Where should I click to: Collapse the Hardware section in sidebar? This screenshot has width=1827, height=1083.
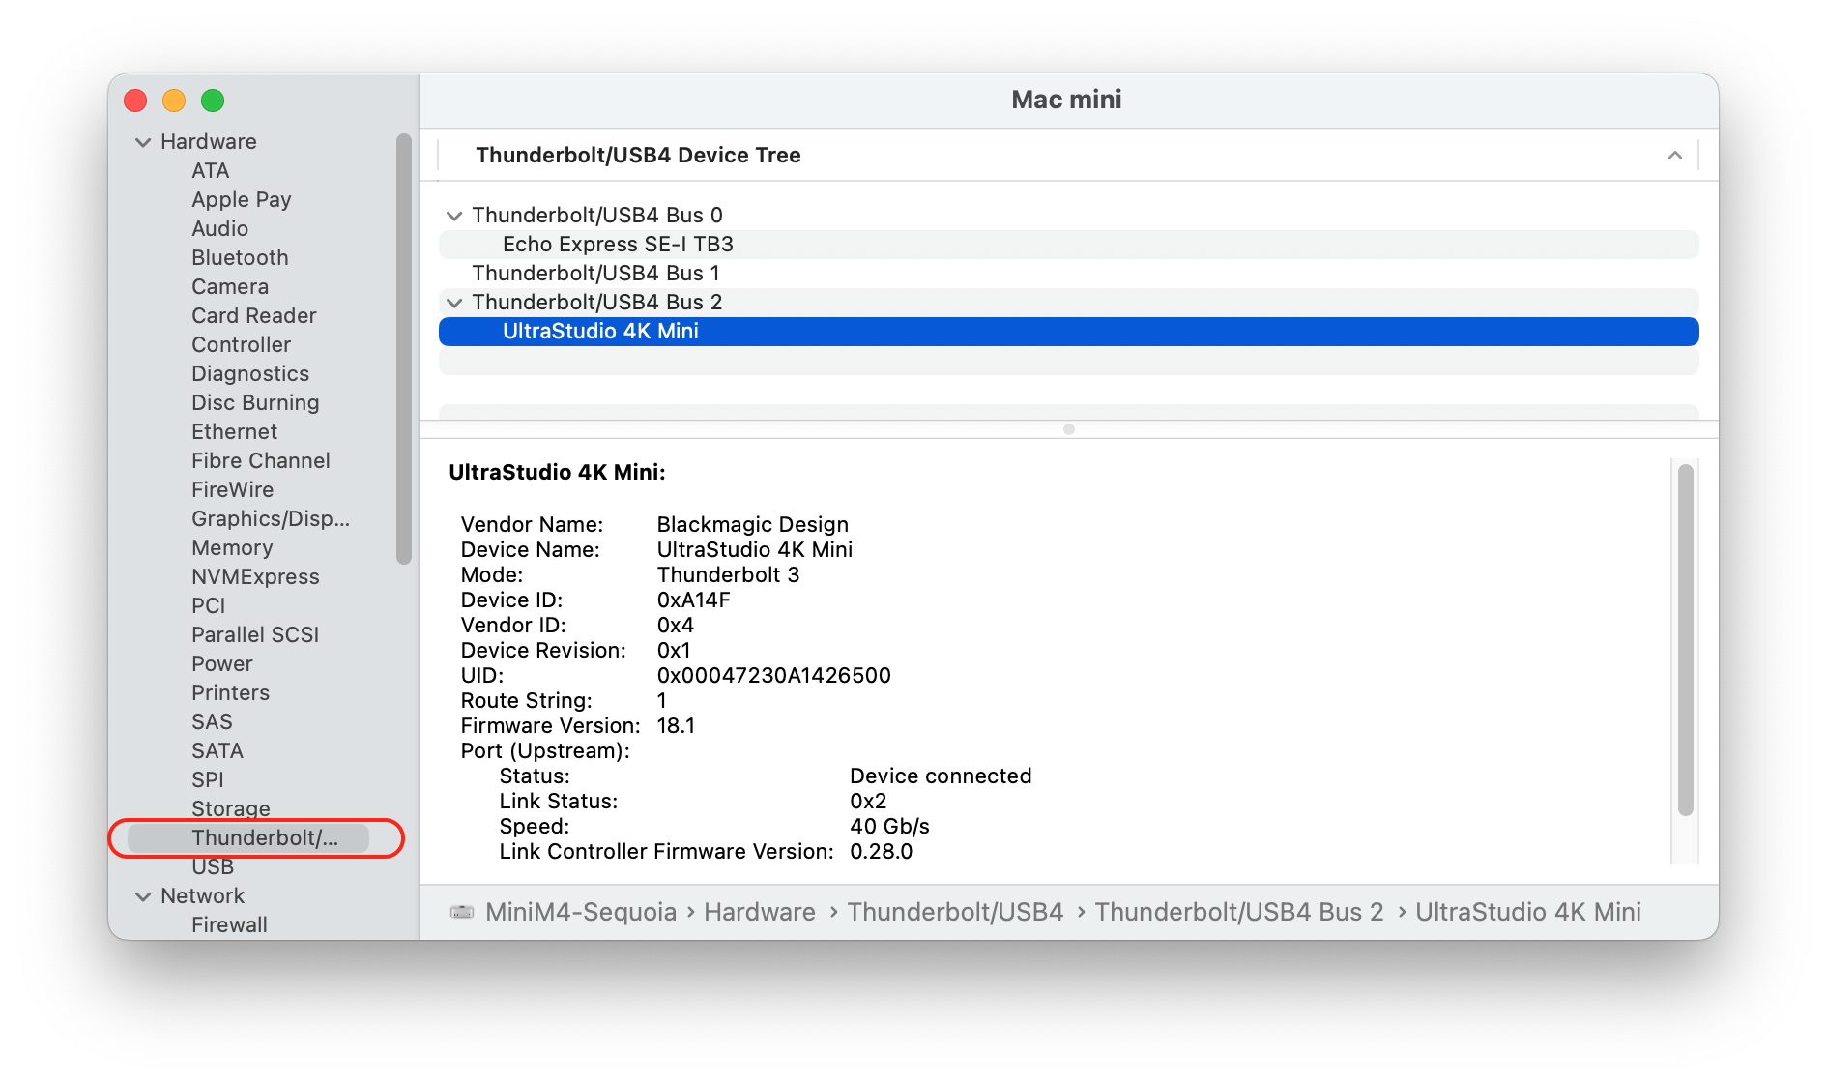pos(143,142)
